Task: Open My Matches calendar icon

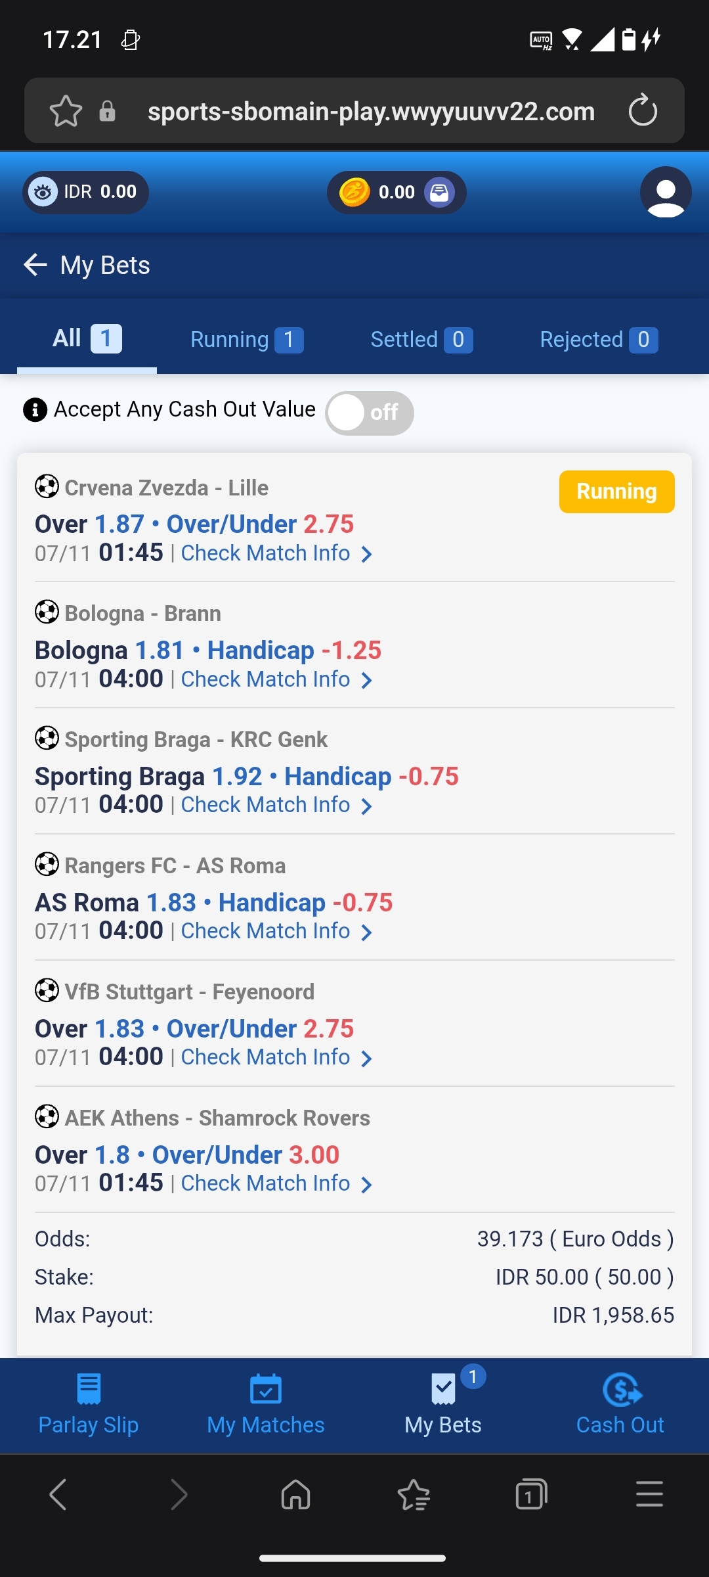Action: pos(266,1390)
